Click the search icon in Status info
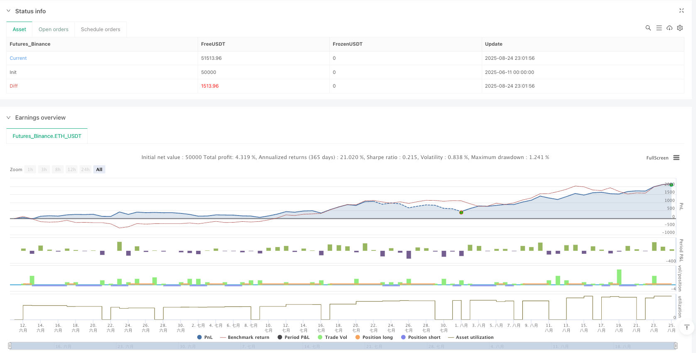 pyautogui.click(x=648, y=28)
